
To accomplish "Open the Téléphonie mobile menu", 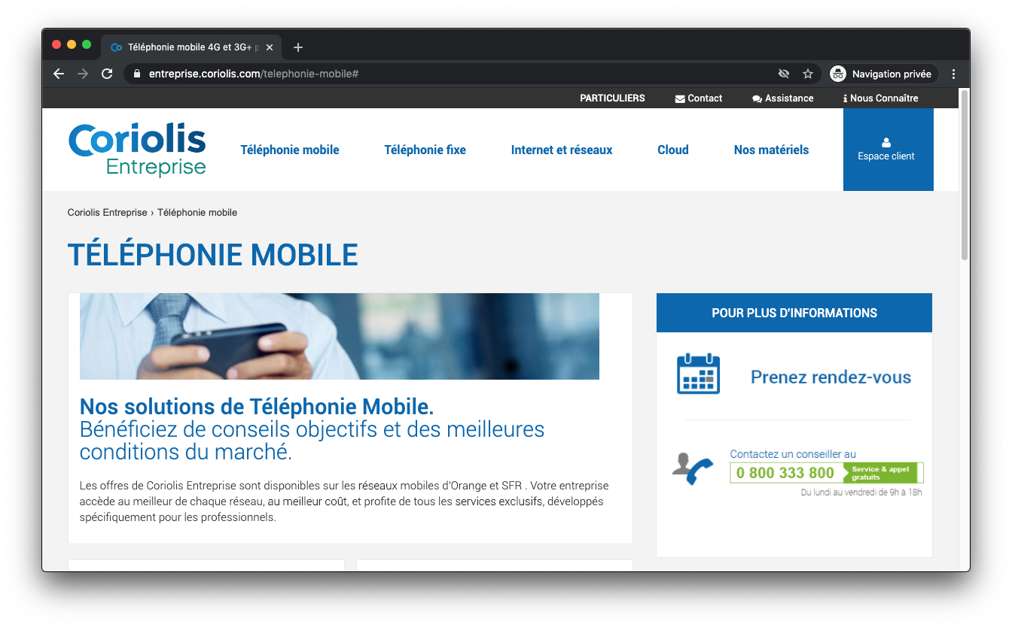I will coord(290,150).
